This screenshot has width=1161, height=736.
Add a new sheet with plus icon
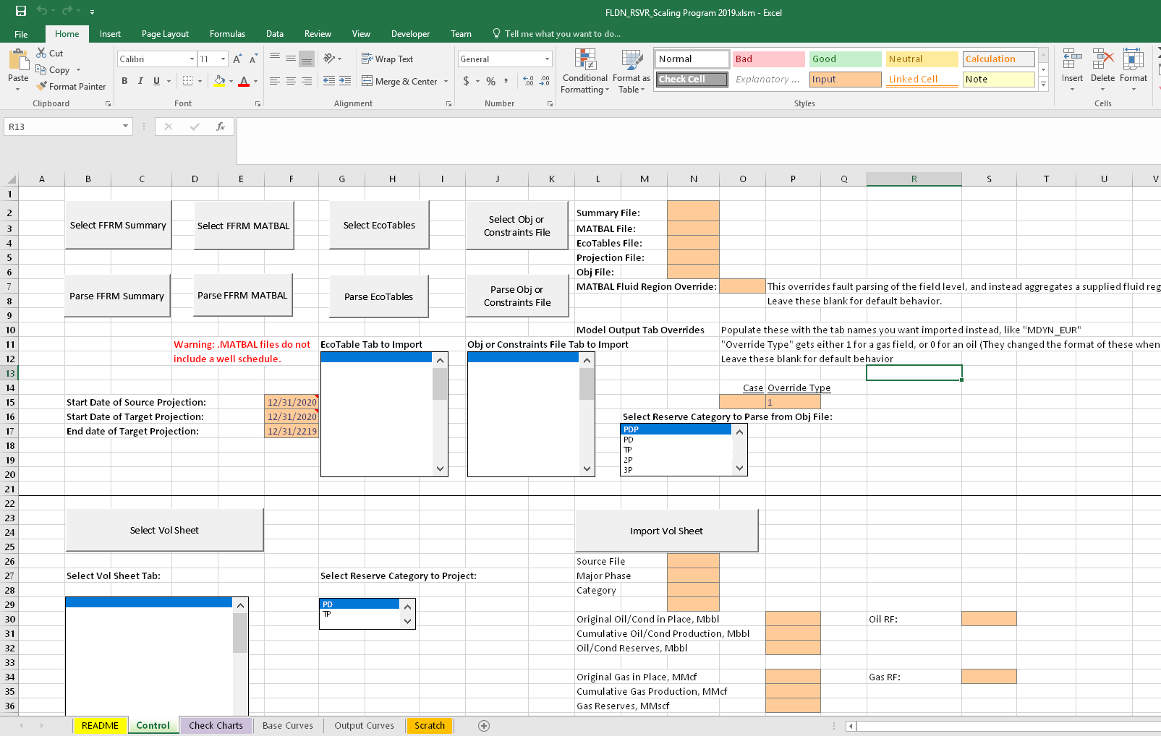click(484, 725)
